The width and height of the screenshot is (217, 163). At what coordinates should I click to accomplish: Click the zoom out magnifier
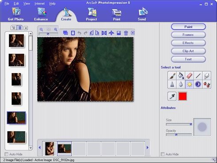tap(41, 30)
